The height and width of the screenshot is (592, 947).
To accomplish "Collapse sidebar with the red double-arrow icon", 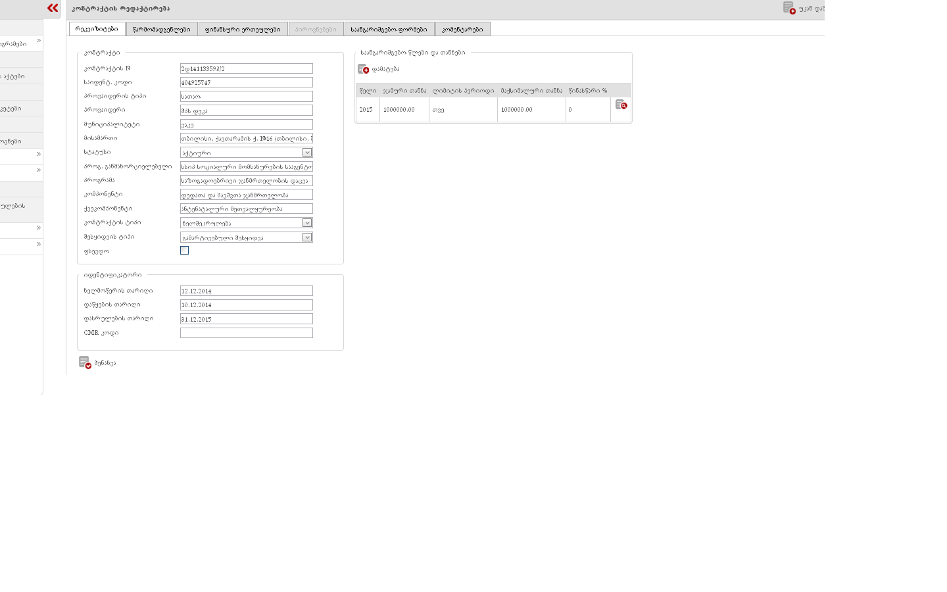I will 53,8.
